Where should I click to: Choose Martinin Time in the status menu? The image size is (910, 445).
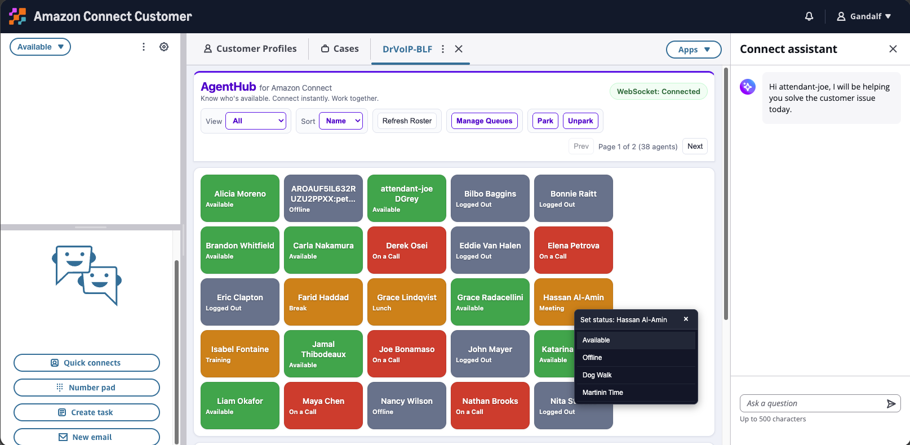[636, 393]
